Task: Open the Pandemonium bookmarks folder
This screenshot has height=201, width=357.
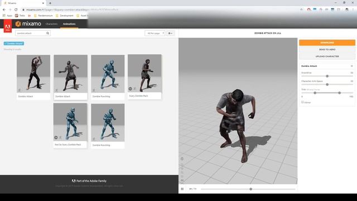Action: pyautogui.click(x=44, y=16)
